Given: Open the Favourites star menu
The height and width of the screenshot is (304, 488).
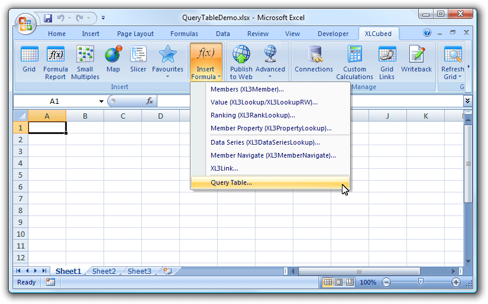Looking at the screenshot, I should [x=167, y=62].
